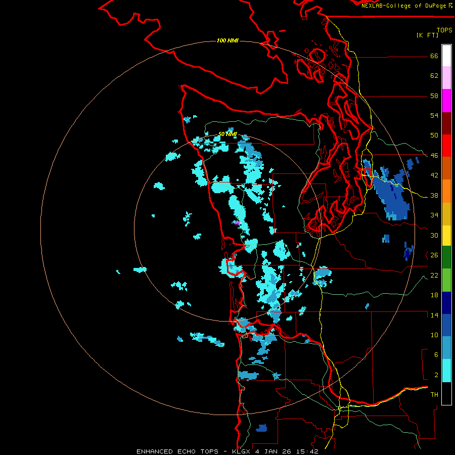Click the legend value 30
Image resolution: width=455 pixels, height=455 pixels.
[x=434, y=235]
